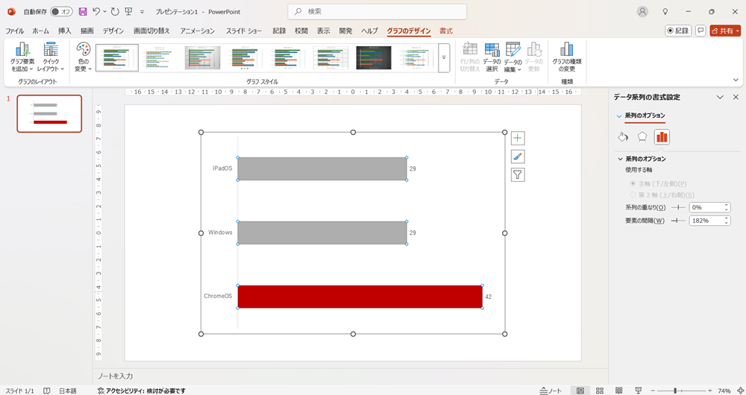The width and height of the screenshot is (746, 395).
Task: Start slideshow from quick access toolbar
Action: (x=128, y=11)
